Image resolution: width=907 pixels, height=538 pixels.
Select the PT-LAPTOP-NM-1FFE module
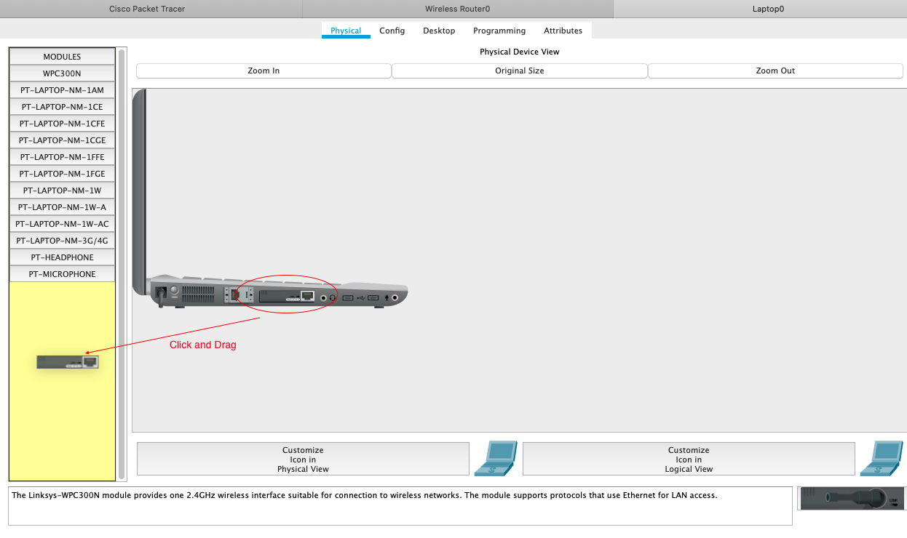(x=62, y=157)
